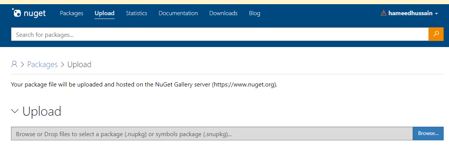Click the orange search magnifier button

(x=436, y=34)
